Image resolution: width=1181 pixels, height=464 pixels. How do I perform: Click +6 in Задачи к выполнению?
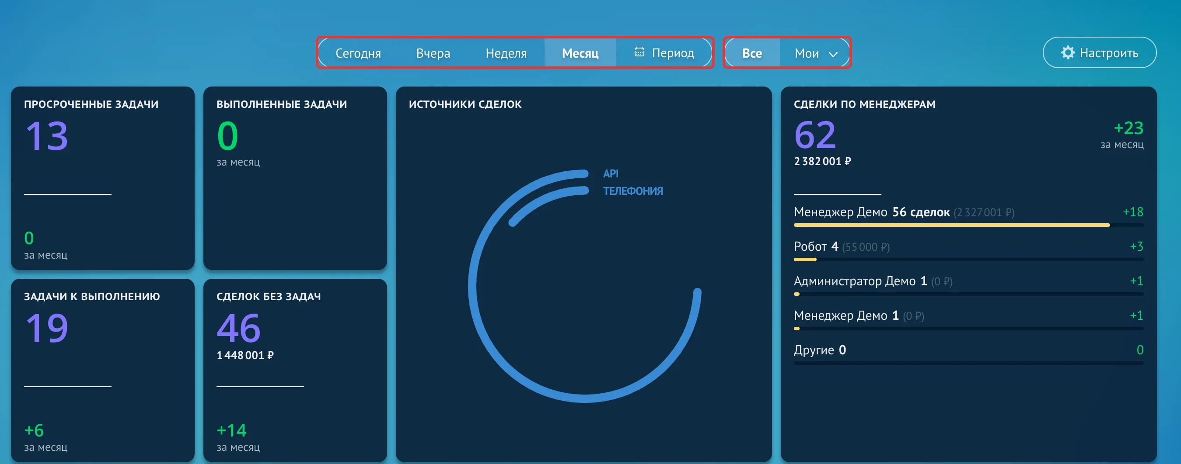coord(34,430)
